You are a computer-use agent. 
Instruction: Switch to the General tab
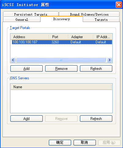click(22, 19)
